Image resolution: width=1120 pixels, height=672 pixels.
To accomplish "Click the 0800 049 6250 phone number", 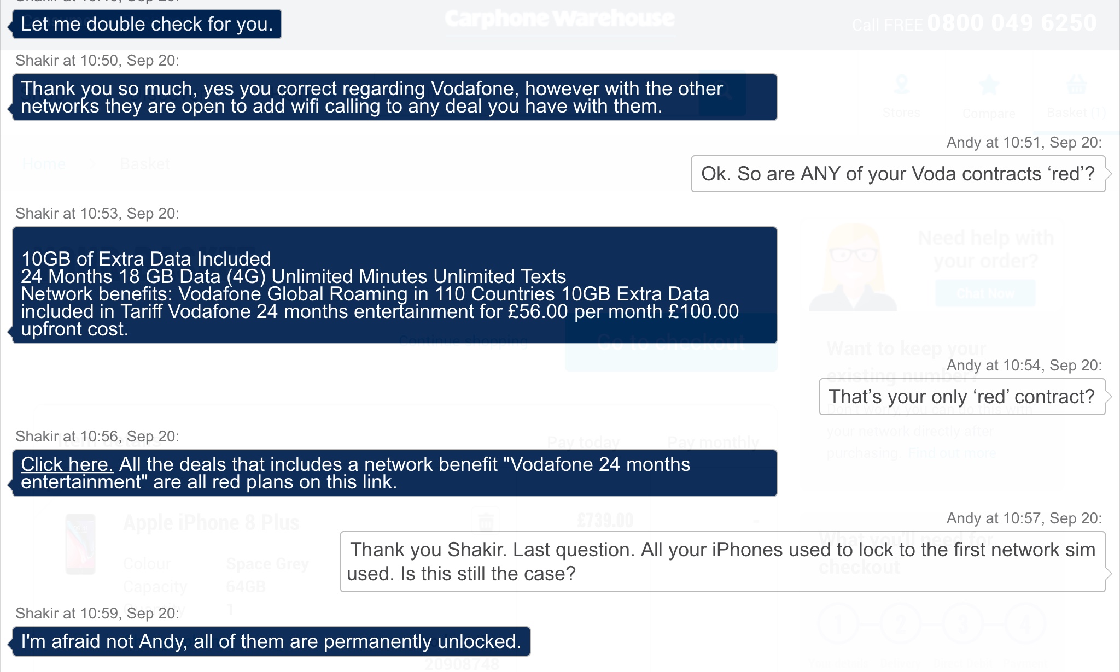I will [1012, 23].
